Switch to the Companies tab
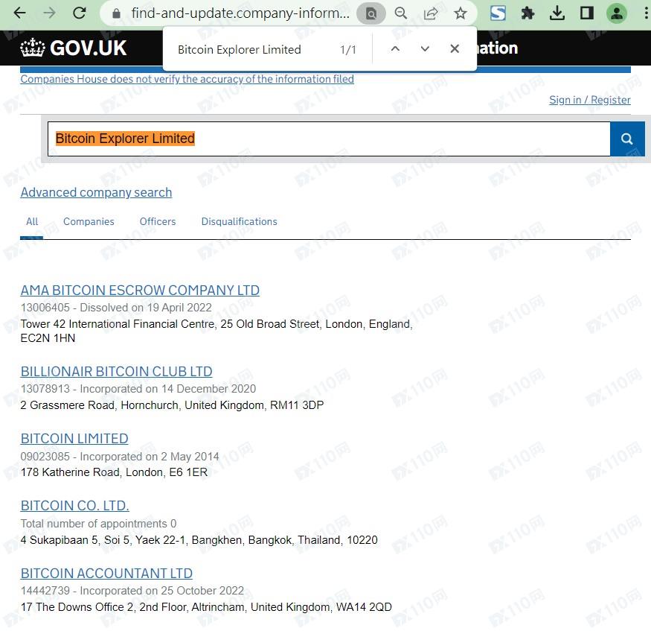This screenshot has height=631, width=651. [89, 221]
